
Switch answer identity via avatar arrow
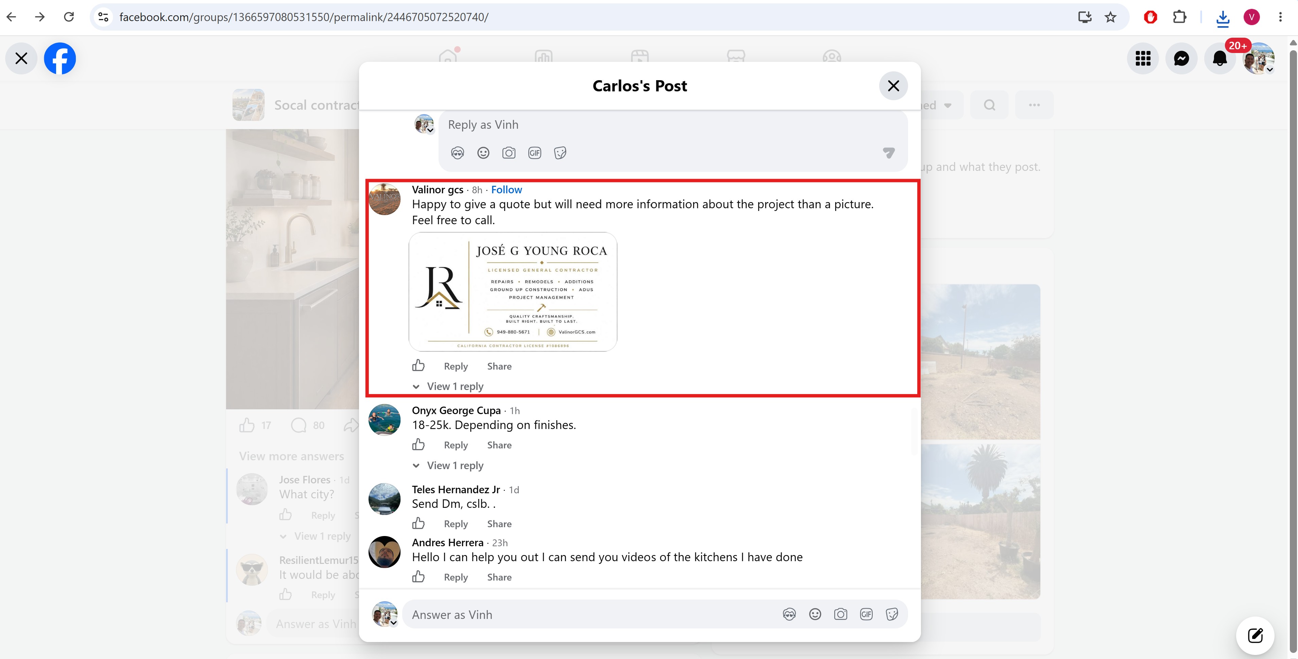click(x=394, y=623)
